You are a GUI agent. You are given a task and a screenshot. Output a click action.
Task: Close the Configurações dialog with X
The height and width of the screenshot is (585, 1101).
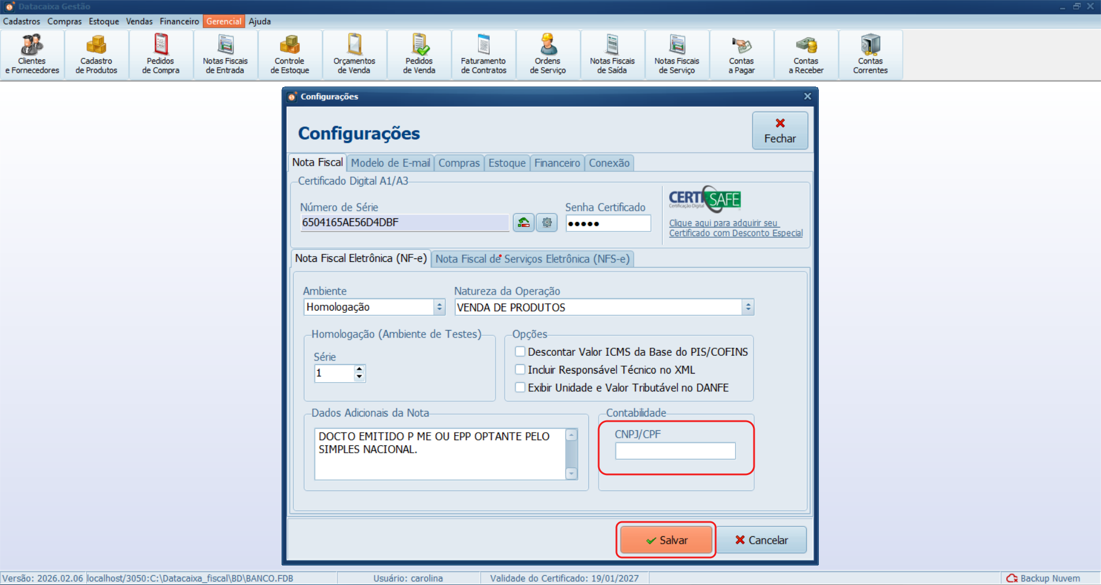tap(807, 96)
